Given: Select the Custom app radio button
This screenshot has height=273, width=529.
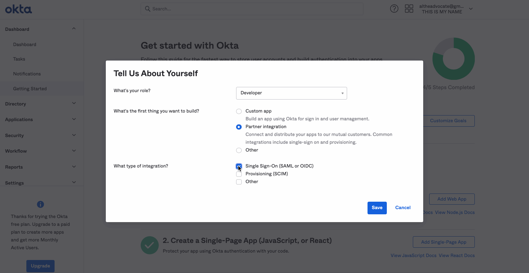Looking at the screenshot, I should point(239,111).
